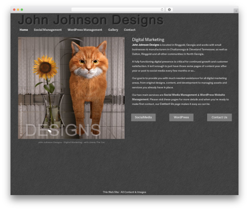Go to the Gallery menu item

[113, 30]
